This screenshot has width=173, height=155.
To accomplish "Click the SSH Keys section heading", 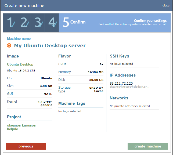I will (x=119, y=56).
